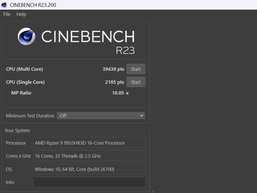
Task: Click the 18.05 x MP Ratio value
Action: coord(120,93)
